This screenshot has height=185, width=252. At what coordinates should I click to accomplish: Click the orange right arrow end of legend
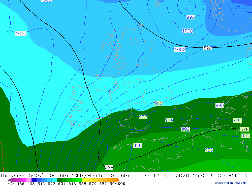click(118, 180)
